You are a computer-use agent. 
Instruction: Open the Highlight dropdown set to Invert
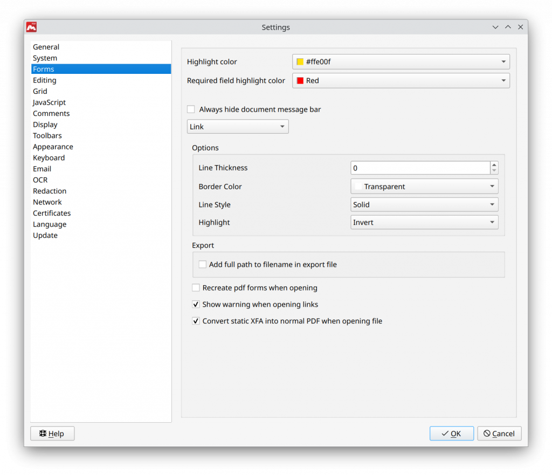[x=424, y=222]
